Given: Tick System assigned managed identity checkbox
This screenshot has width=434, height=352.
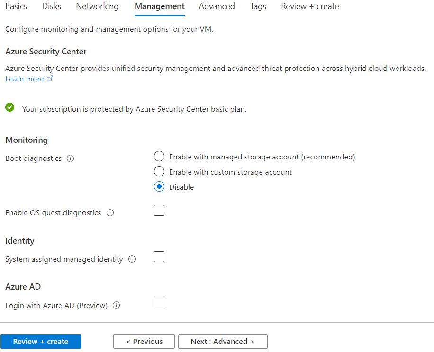Looking at the screenshot, I should click(x=159, y=257).
